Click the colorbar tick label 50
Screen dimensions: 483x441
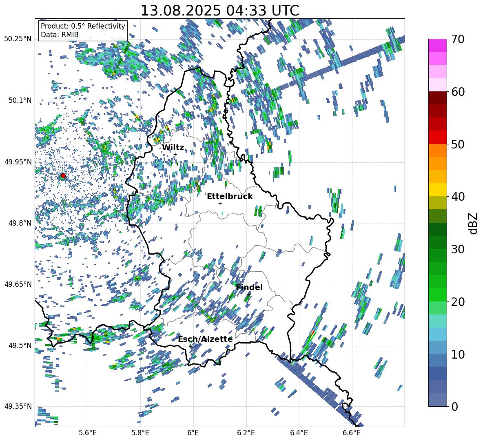pyautogui.click(x=458, y=144)
